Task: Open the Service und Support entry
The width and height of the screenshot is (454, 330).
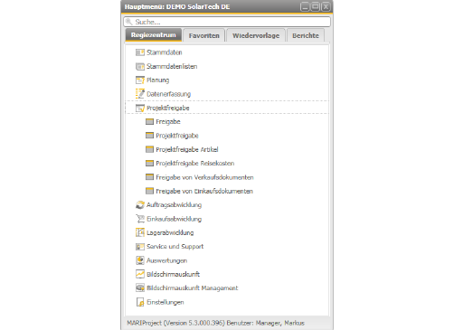Action: 175,247
